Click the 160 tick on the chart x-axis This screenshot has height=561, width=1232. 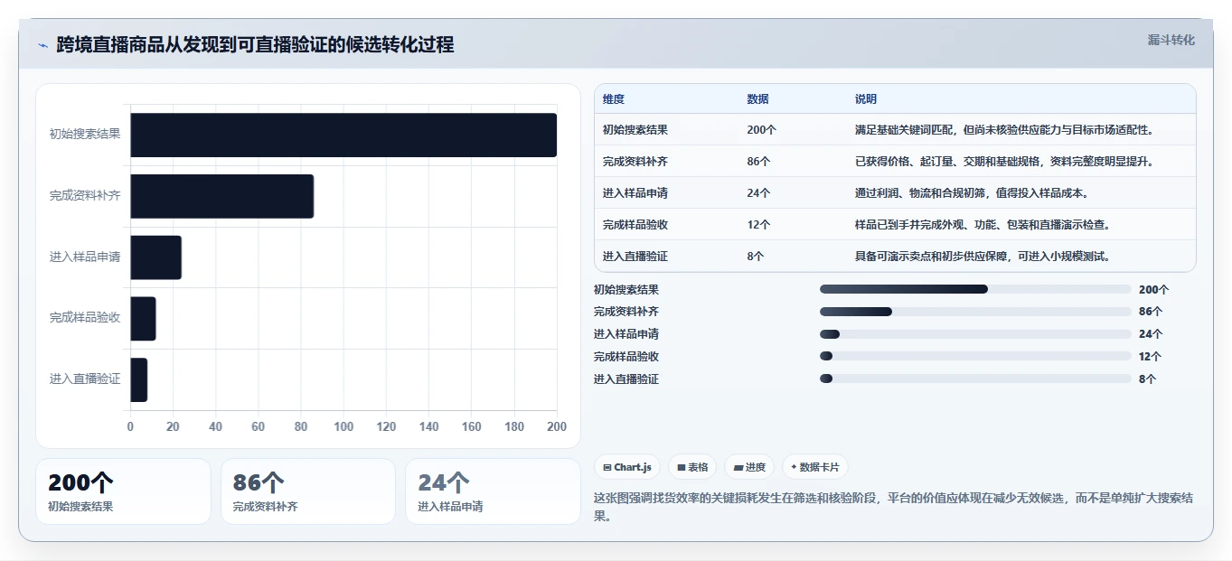(x=472, y=426)
